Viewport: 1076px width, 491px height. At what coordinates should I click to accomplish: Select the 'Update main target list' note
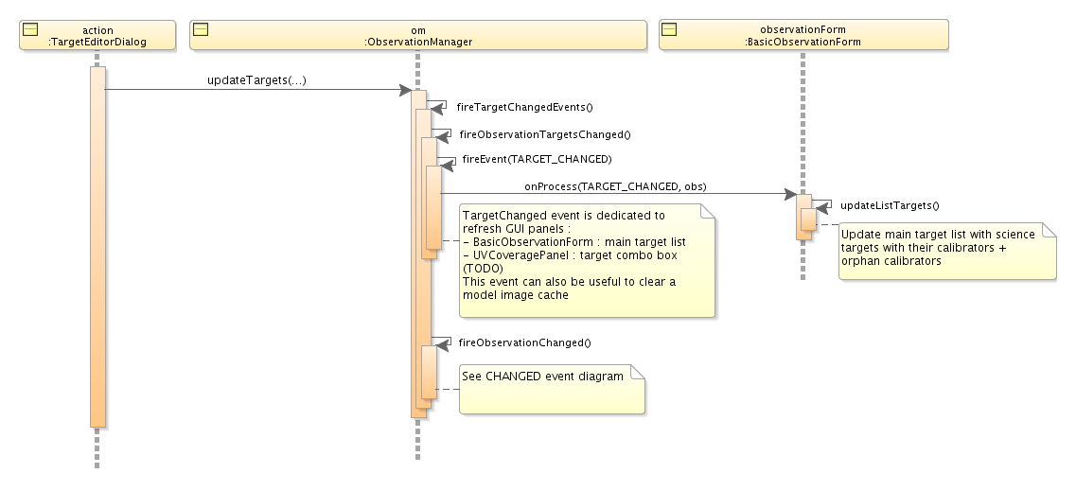coord(946,251)
